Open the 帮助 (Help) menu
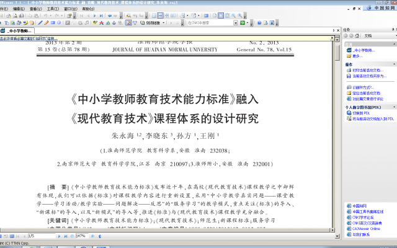 pos(88,9)
